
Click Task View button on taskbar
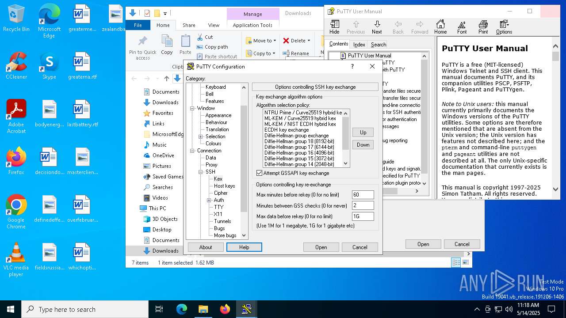(x=159, y=309)
